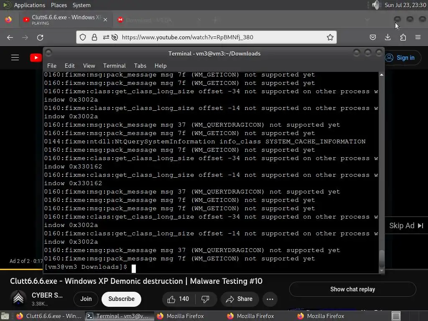
Task: Open more actions ellipsis menu
Action: click(x=270, y=299)
